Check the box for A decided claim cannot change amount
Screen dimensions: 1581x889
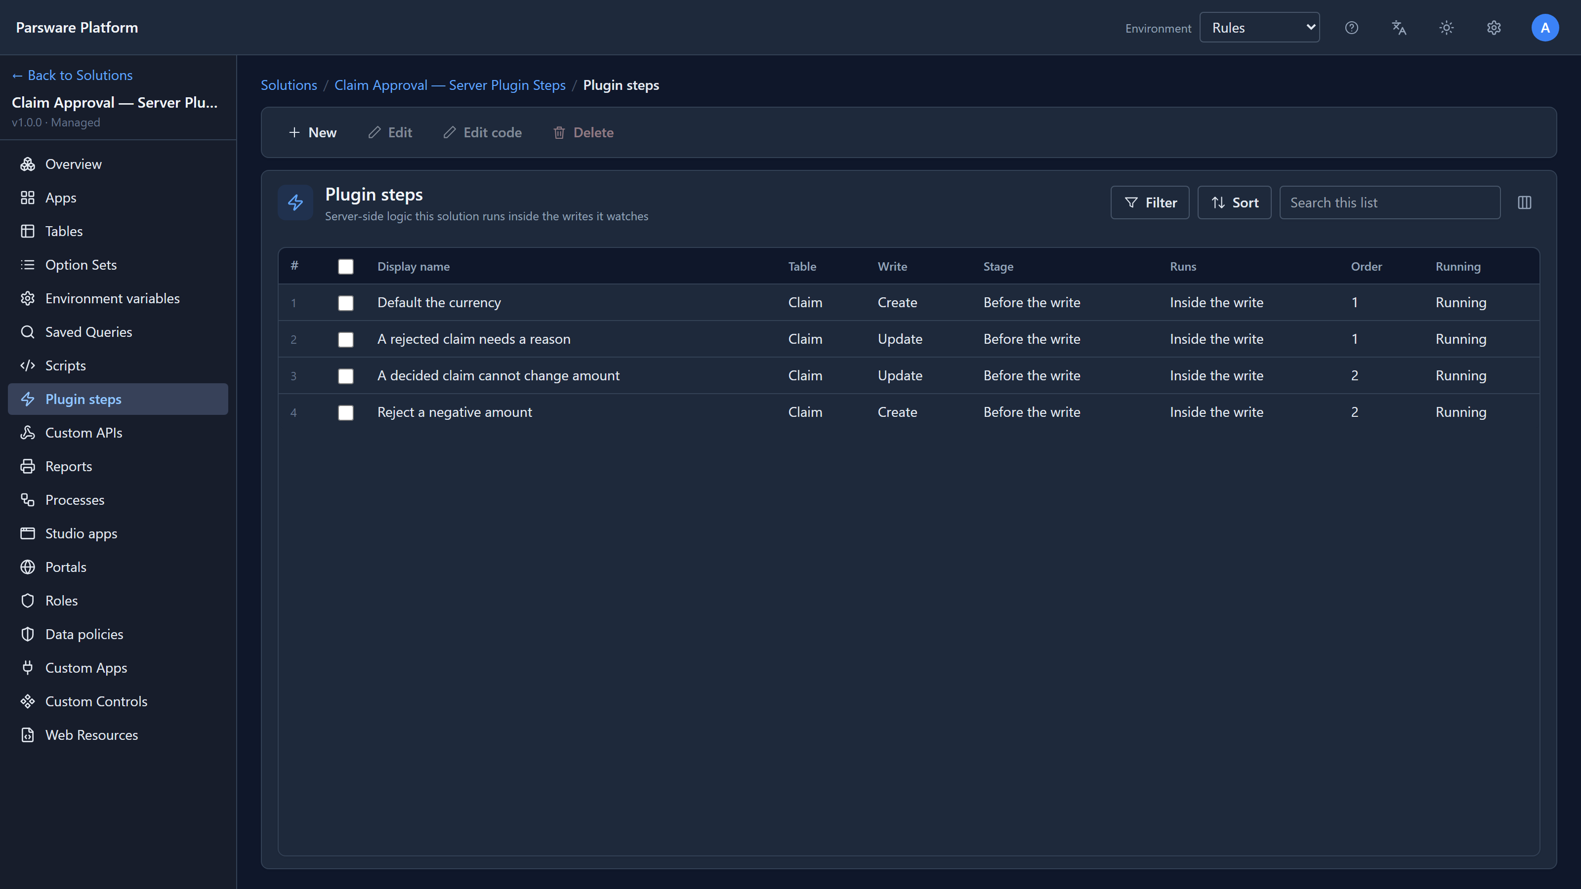(x=345, y=376)
